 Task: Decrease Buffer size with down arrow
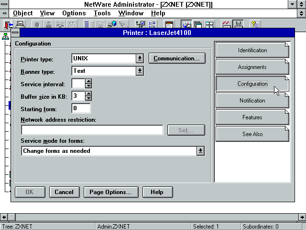pos(88,98)
